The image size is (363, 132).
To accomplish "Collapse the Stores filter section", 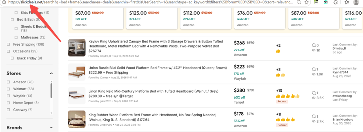I will [51, 73].
